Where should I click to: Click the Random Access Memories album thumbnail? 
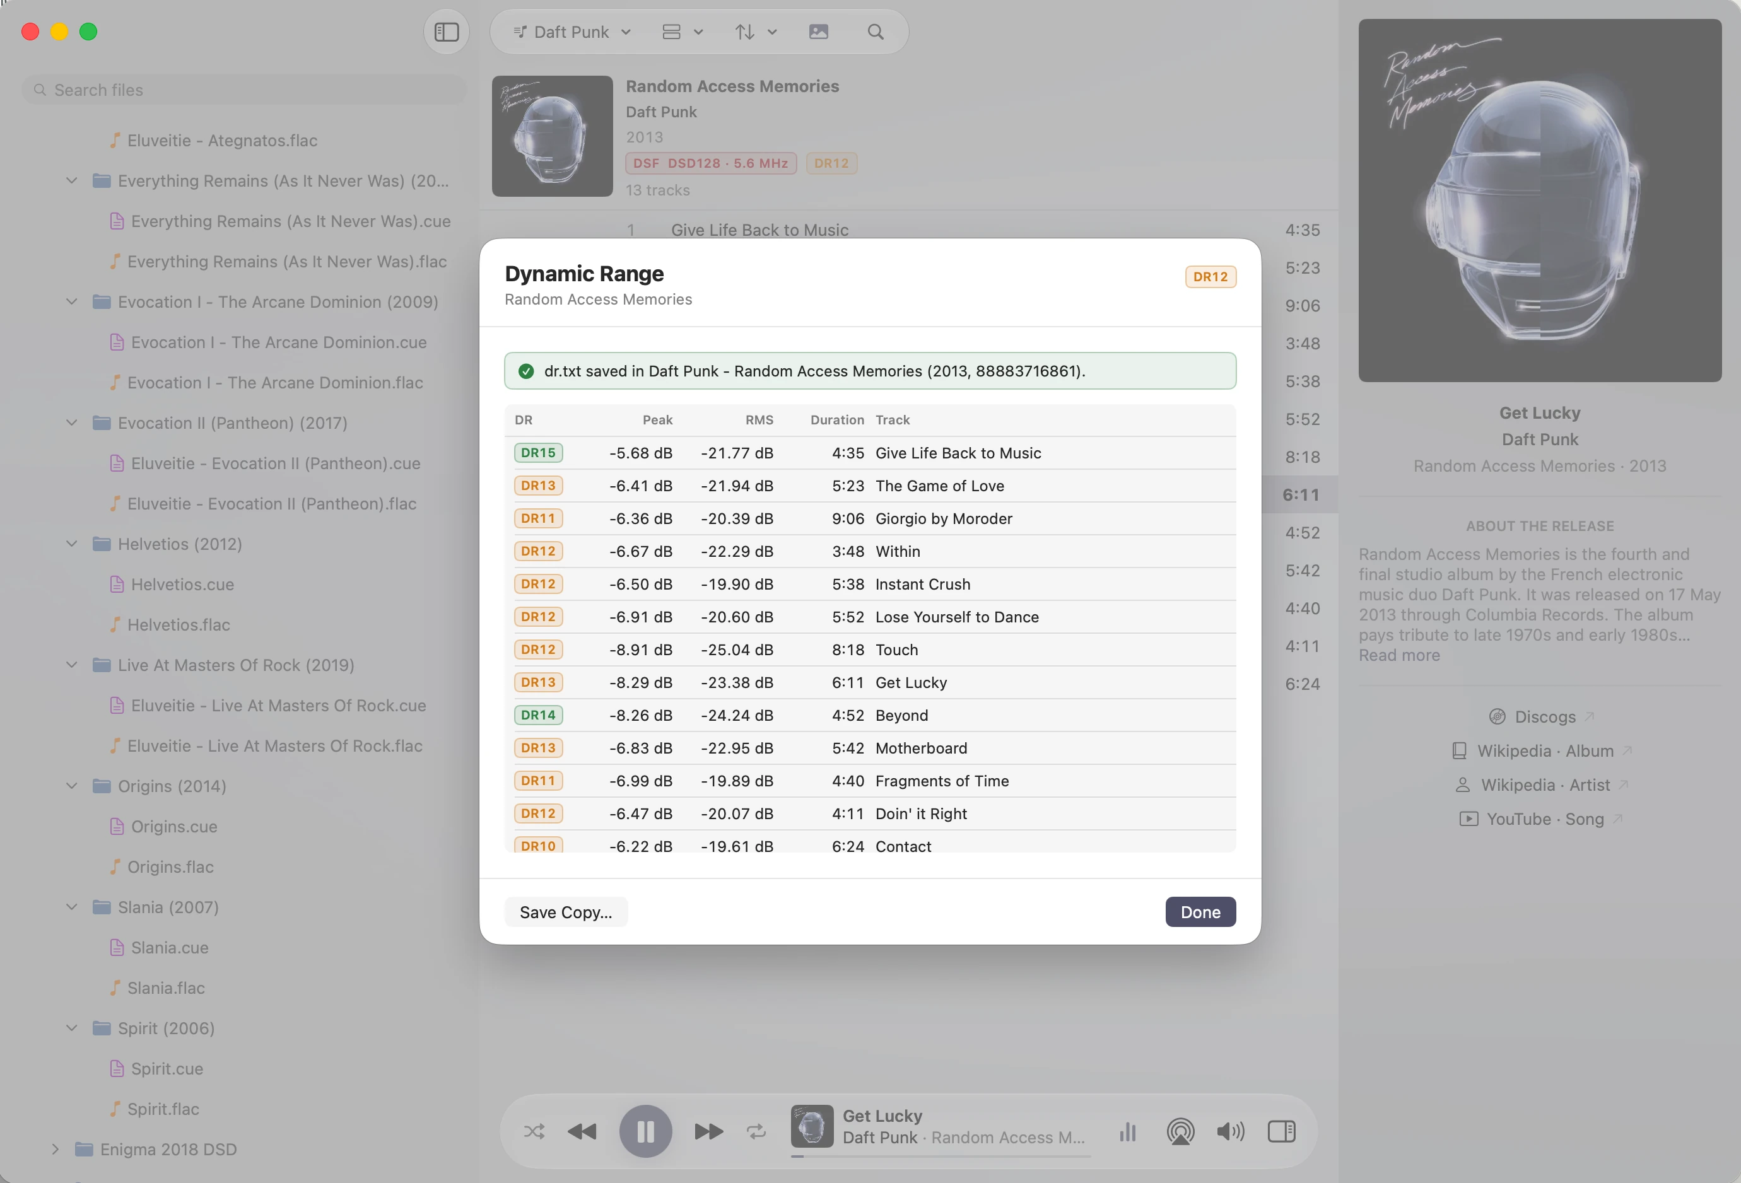point(552,136)
